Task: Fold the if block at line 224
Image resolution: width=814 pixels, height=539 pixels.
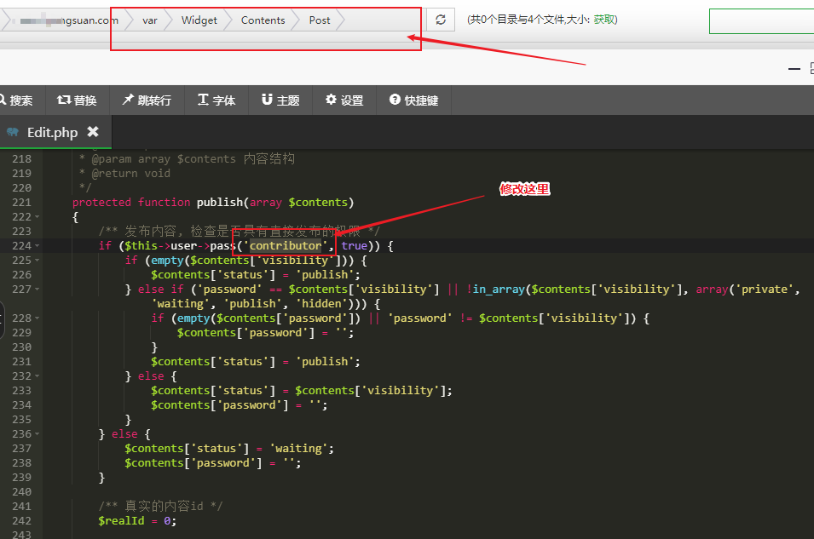Action: [38, 246]
